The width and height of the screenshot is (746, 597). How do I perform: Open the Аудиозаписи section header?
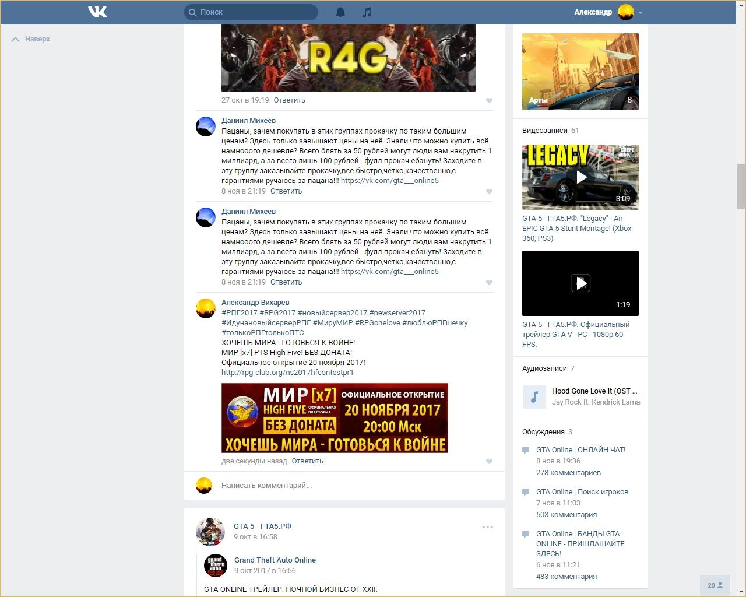point(548,368)
